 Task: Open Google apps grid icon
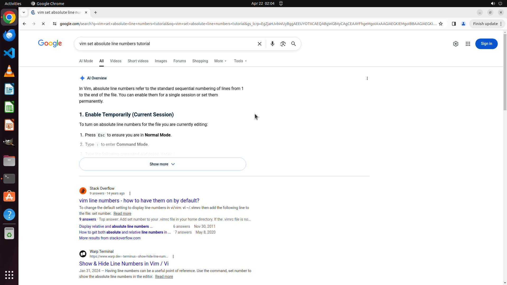tap(468, 44)
